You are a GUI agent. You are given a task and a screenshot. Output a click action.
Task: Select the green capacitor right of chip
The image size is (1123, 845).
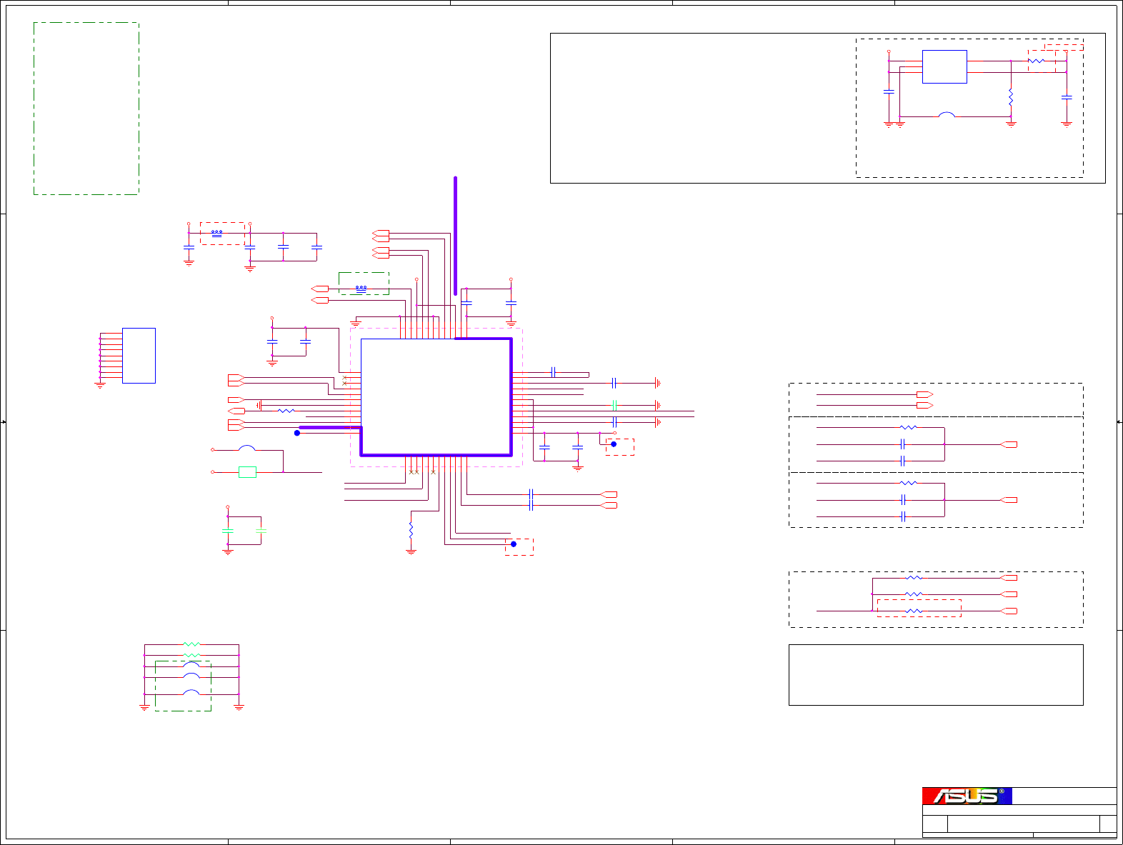point(614,405)
